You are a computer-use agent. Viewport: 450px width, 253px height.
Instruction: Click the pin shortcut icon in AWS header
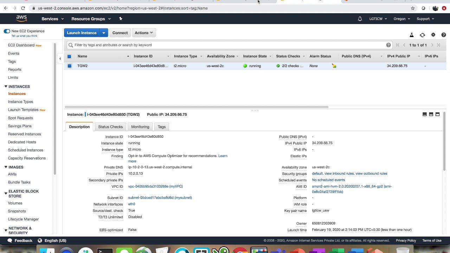pyautogui.click(x=121, y=19)
